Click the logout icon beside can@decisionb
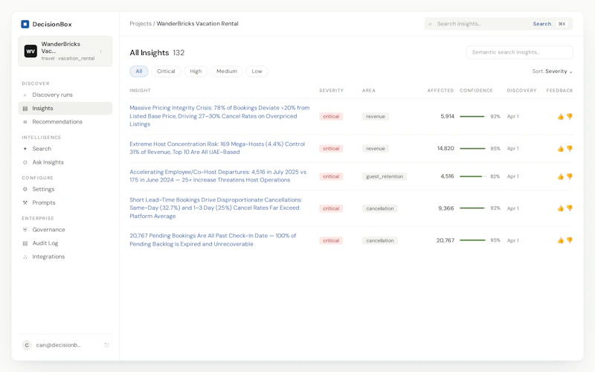The image size is (595, 372). pyautogui.click(x=106, y=345)
